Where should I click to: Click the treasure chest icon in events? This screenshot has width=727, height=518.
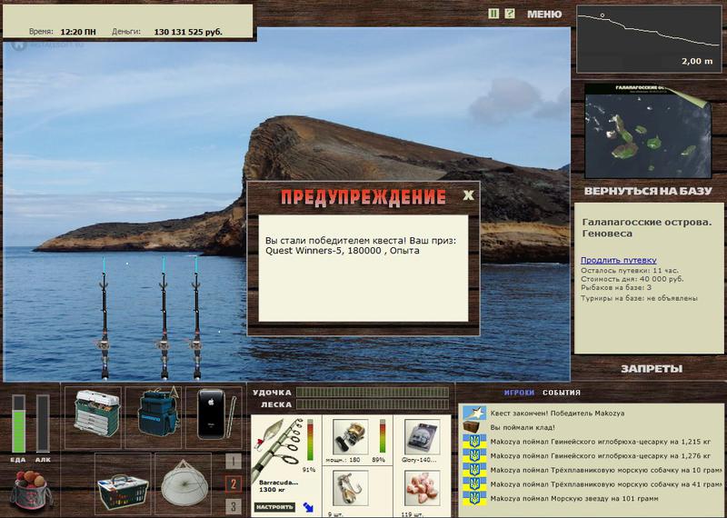[x=473, y=427]
